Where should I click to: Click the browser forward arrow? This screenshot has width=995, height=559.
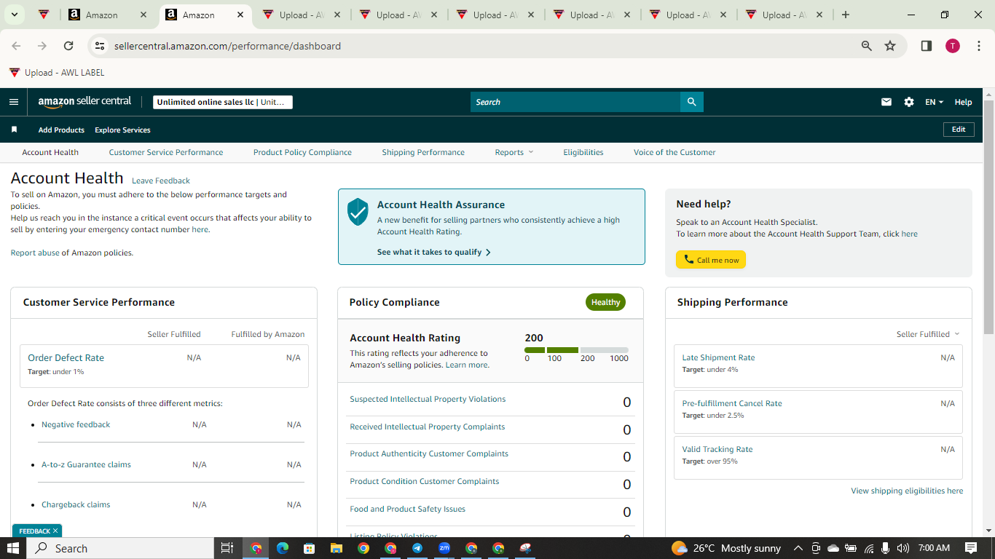coord(42,46)
